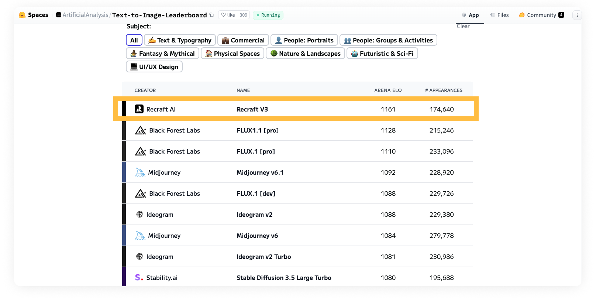Viewport: 596px width, 298px height.
Task: Click the 1128 Arena ELO value
Action: (x=388, y=130)
